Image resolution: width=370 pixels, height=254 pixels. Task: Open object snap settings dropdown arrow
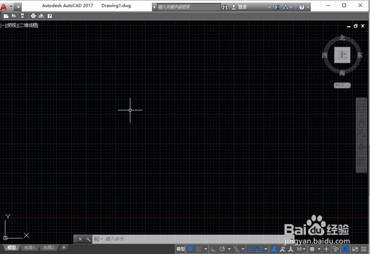pos(266,249)
